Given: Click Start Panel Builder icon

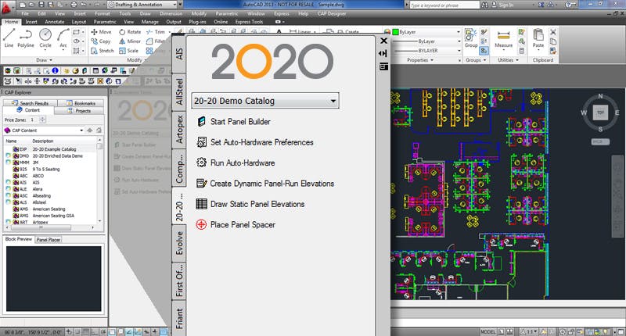Looking at the screenshot, I should [202, 122].
